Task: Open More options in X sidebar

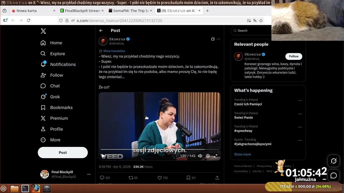Action: 50,140
